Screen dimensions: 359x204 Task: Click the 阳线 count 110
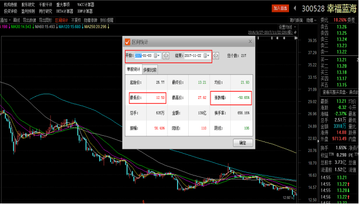[x=203, y=128]
